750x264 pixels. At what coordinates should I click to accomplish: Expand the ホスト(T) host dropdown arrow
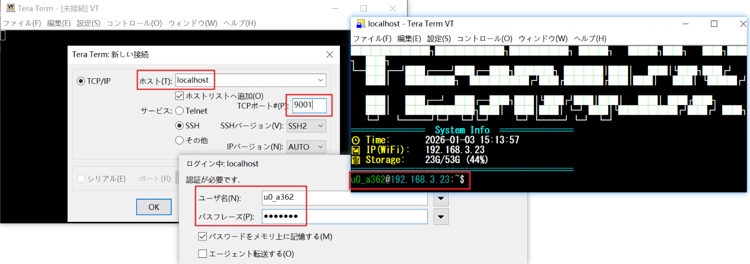click(x=321, y=80)
